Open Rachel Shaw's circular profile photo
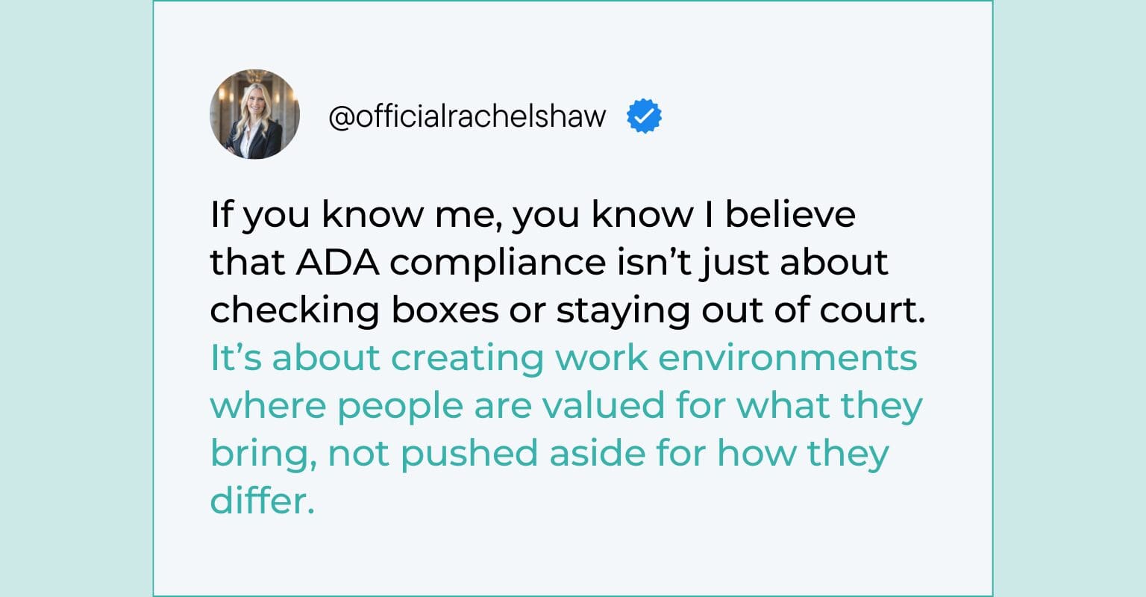The height and width of the screenshot is (597, 1146). pyautogui.click(x=254, y=114)
